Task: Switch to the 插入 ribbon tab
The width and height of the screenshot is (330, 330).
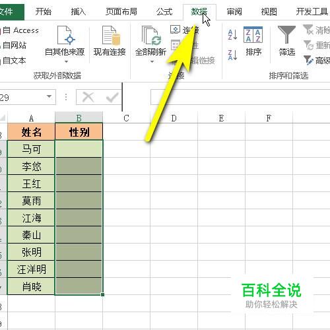Action: [x=78, y=11]
